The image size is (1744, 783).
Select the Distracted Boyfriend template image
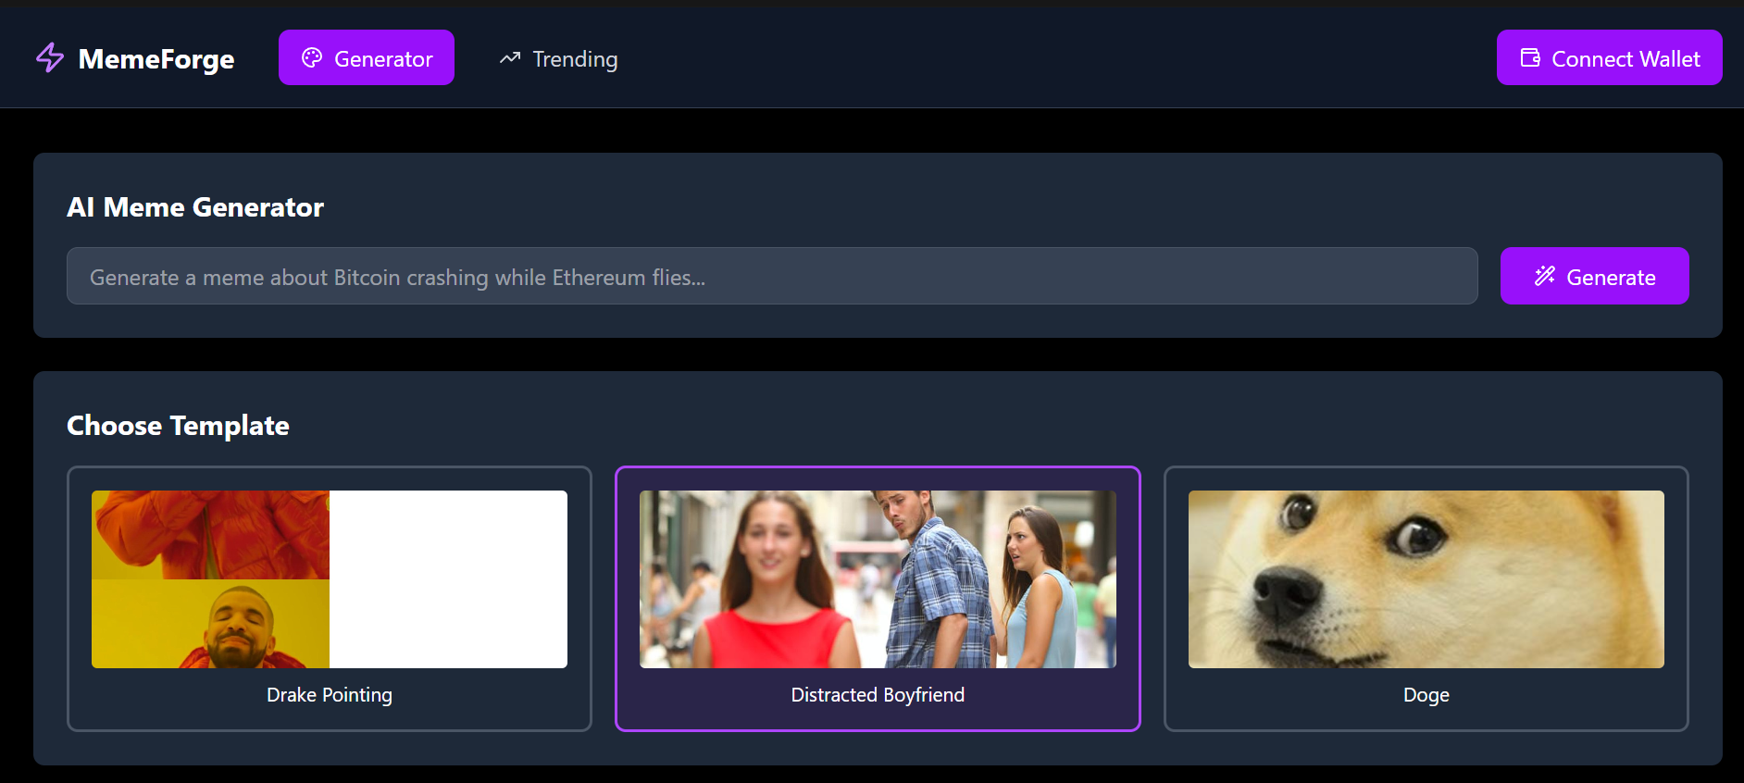point(878,579)
